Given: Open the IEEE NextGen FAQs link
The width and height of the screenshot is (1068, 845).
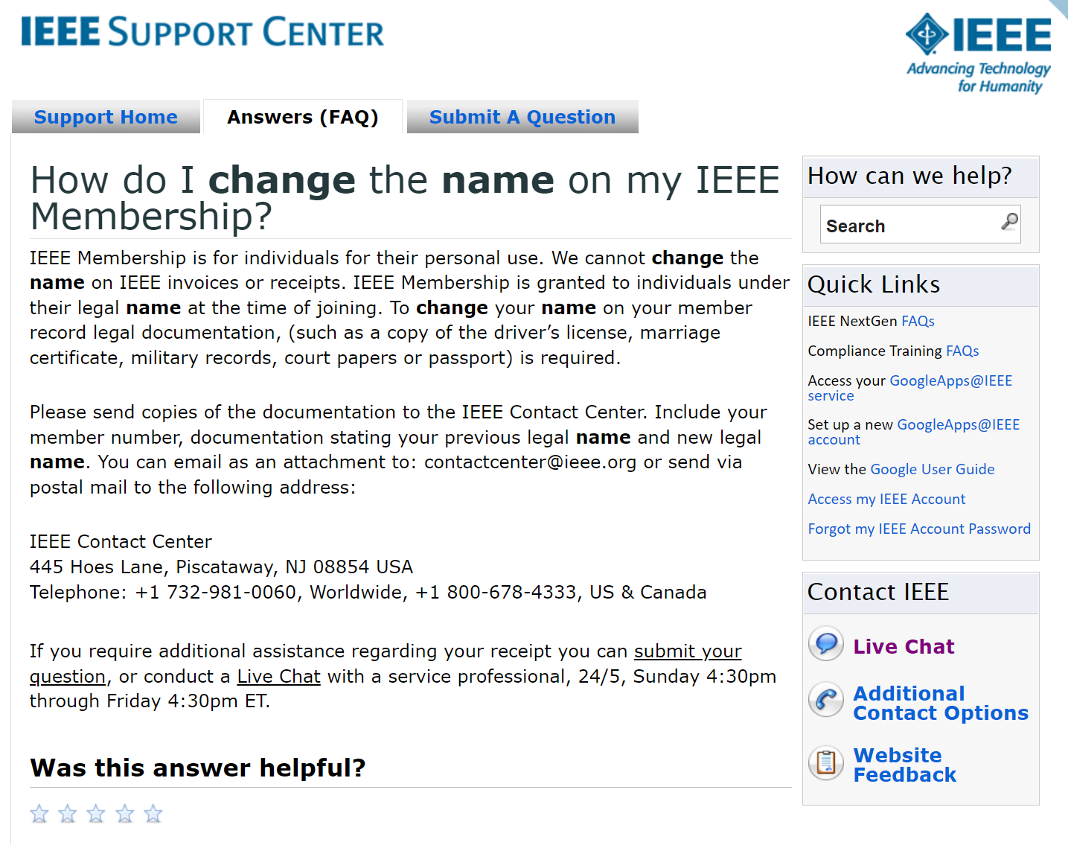Looking at the screenshot, I should pyautogui.click(x=918, y=321).
